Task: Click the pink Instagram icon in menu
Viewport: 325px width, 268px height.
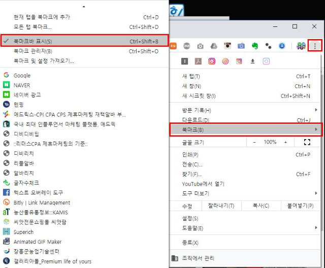Action: pos(212,61)
